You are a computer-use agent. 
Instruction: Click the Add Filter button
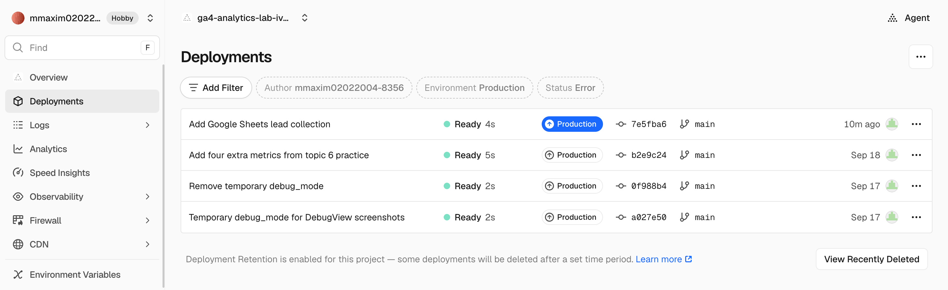coord(216,88)
